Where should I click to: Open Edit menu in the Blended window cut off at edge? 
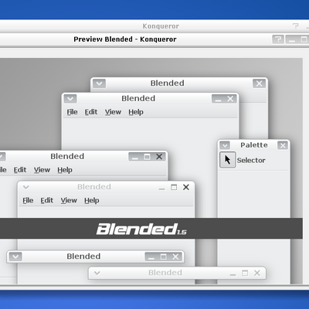pyautogui.click(x=20, y=170)
